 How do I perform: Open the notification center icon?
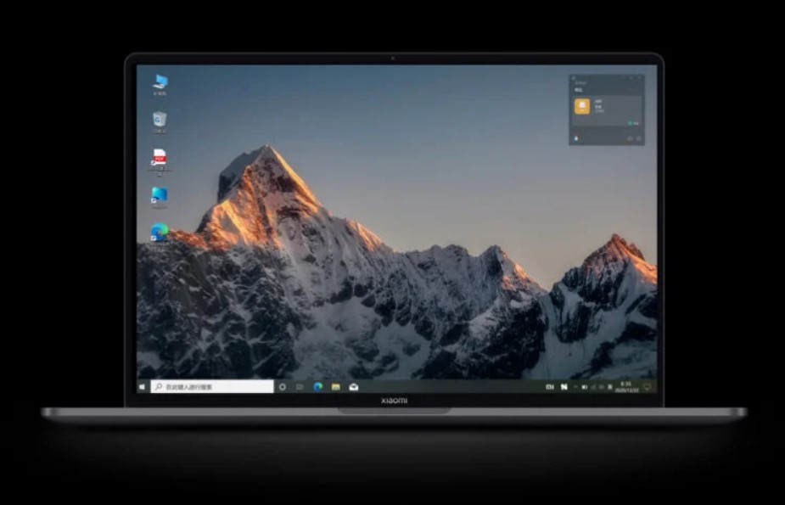click(x=647, y=387)
